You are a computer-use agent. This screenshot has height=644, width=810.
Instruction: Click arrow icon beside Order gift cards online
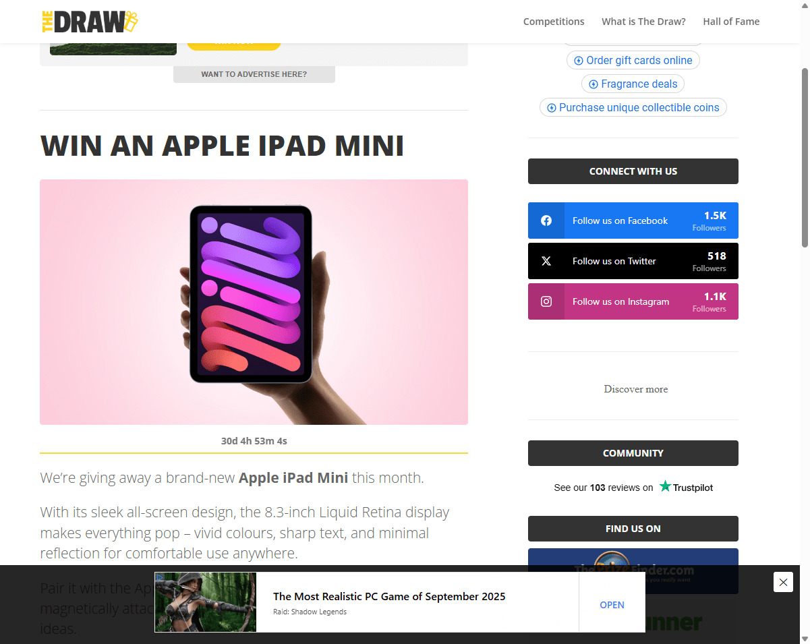coord(579,61)
